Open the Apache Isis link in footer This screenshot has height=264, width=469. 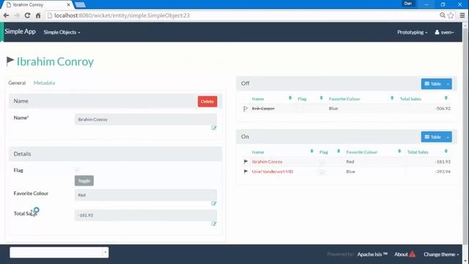point(372,254)
